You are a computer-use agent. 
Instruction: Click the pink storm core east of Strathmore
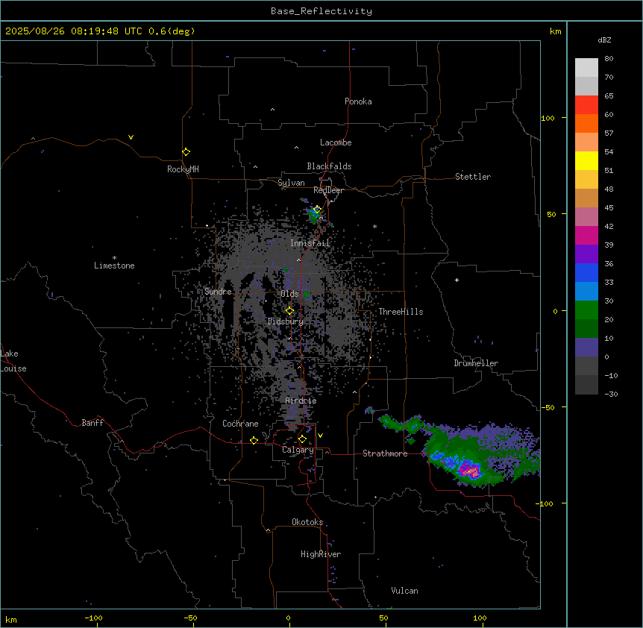469,470
